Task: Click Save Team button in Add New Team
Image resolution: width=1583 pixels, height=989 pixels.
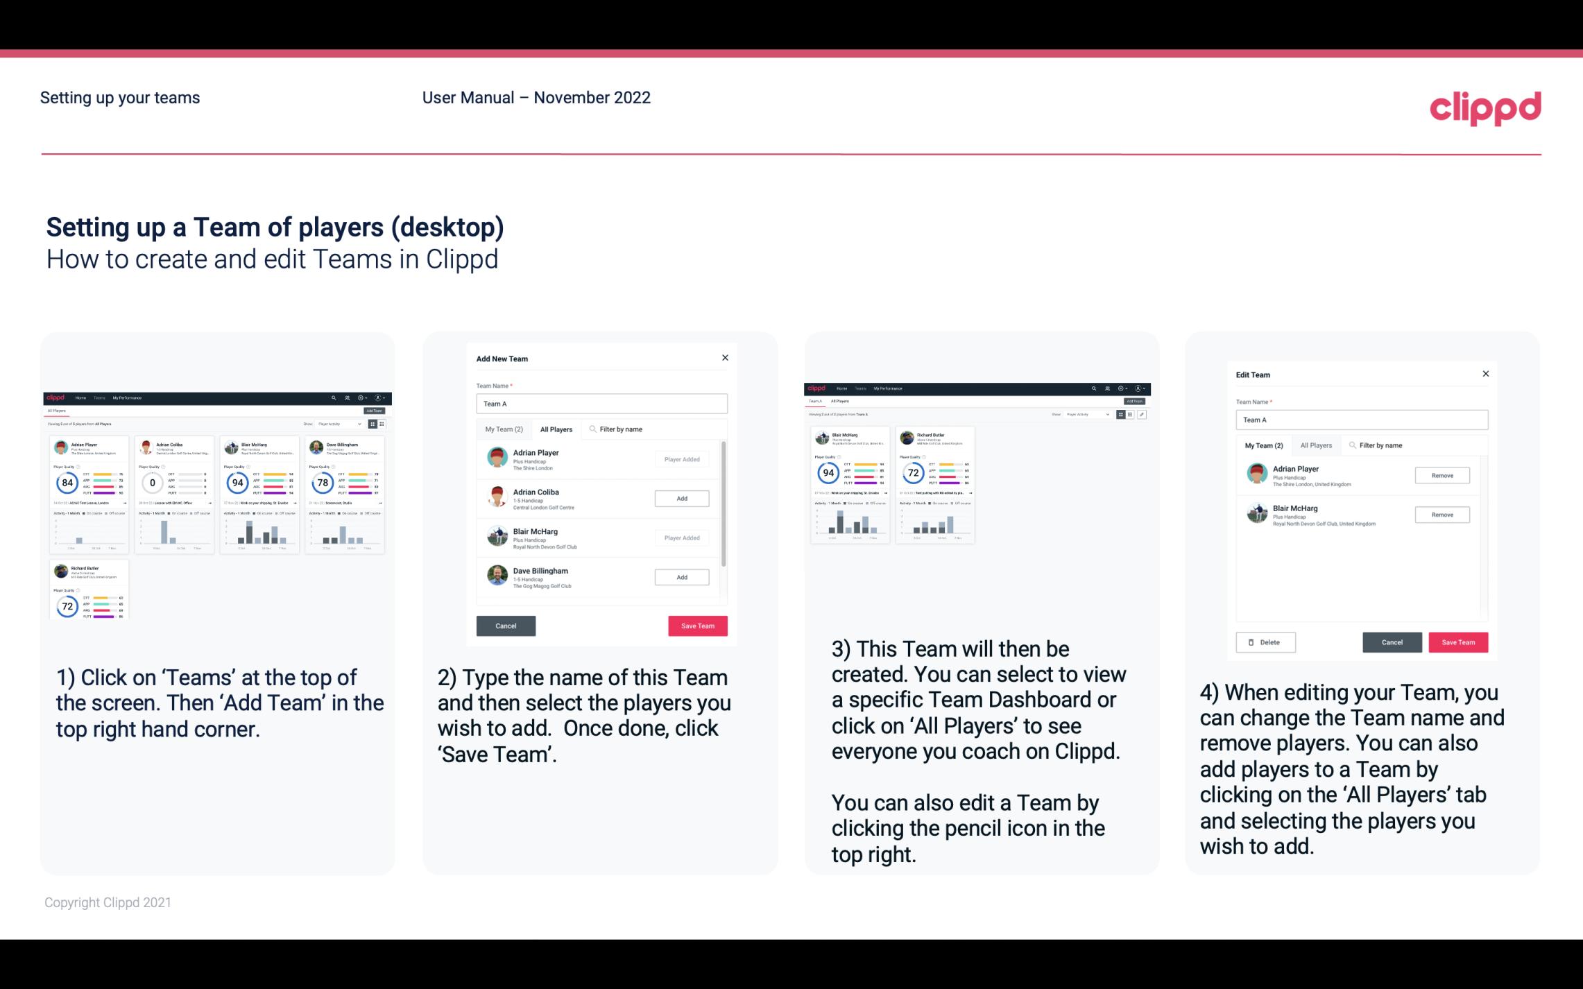Action: [697, 624]
